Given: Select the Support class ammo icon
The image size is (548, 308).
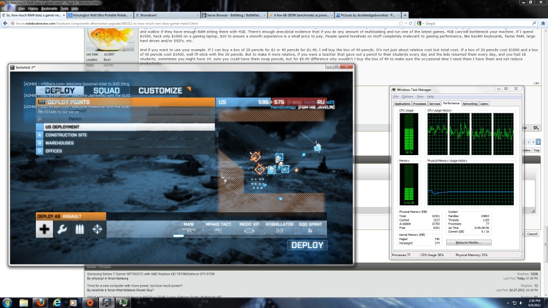Looking at the screenshot, I should (80, 229).
